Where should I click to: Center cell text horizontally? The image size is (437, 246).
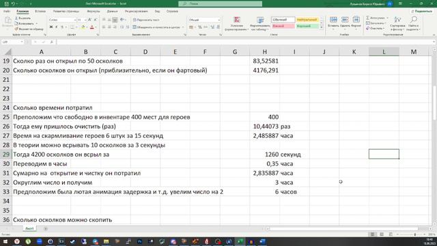click(109, 27)
